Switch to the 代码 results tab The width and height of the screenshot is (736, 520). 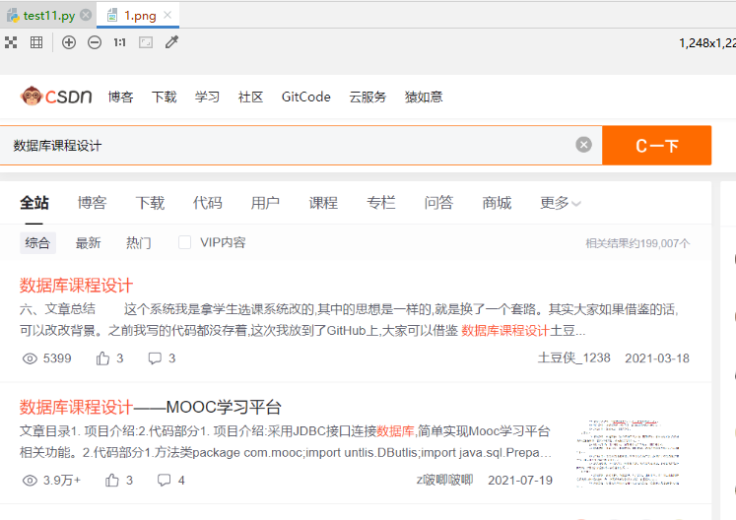pos(208,203)
